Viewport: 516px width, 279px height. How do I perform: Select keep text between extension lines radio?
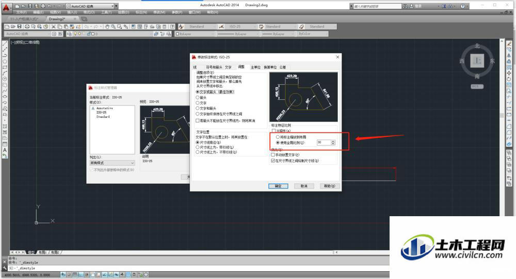pos(198,114)
